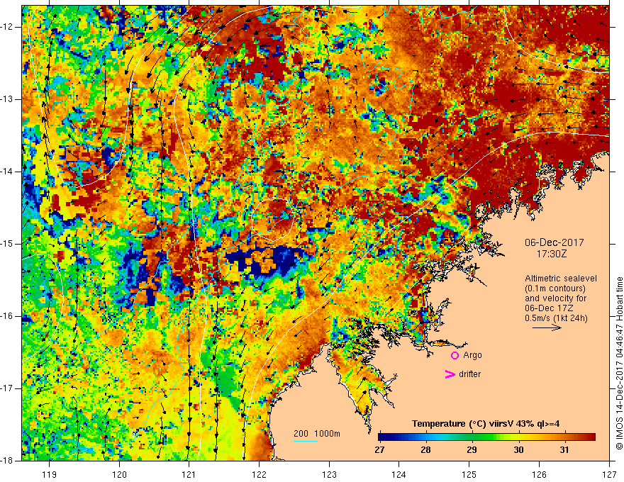Click the longitude axis label 119
Viewport: 624px width, 482px height.
click(50, 475)
